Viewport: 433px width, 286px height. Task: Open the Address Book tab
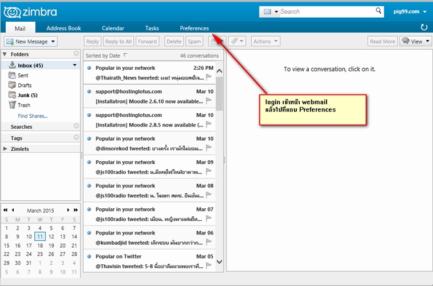tap(63, 28)
